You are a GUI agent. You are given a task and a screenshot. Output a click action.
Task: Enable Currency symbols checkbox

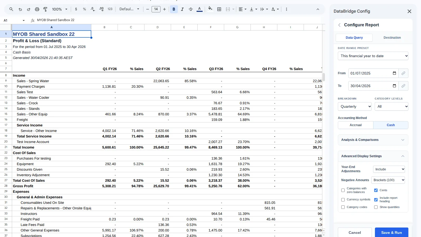pyautogui.click(x=343, y=200)
